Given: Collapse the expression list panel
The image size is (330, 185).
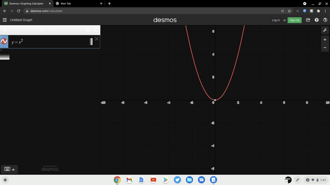Looking at the screenshot, I should pyautogui.click(x=95, y=30).
